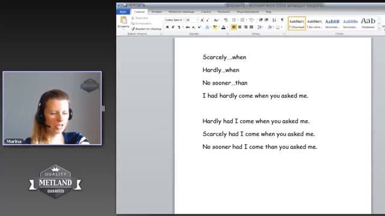Toggle Underline formatting
This screenshot has width=385, height=216.
(x=179, y=27)
